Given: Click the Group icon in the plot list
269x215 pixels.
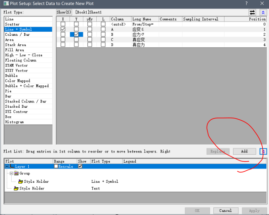Looking at the screenshot, I should (16, 173).
